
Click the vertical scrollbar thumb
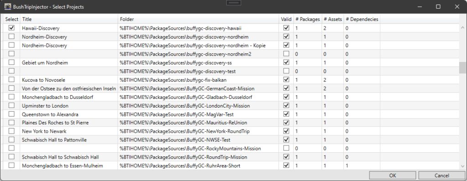coord(462,67)
